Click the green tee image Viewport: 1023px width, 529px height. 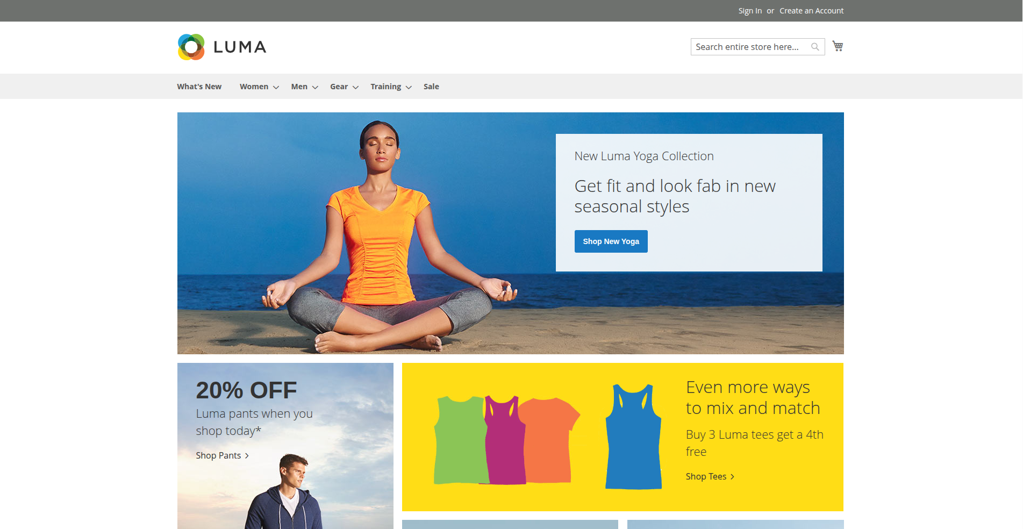460,440
